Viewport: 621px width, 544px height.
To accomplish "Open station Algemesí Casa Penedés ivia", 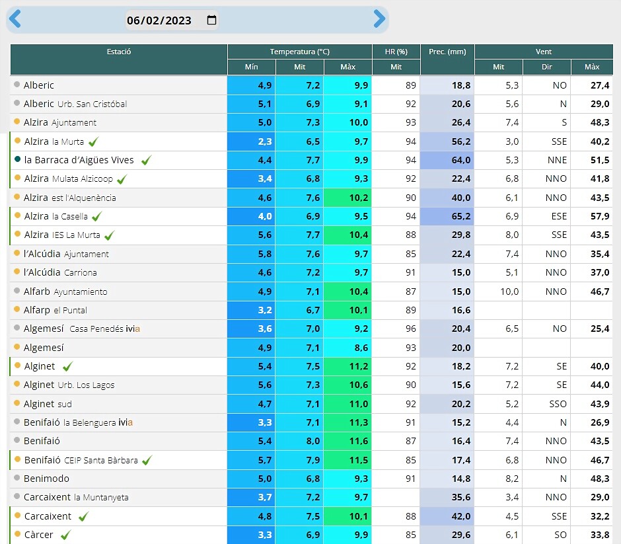I will 81,329.
